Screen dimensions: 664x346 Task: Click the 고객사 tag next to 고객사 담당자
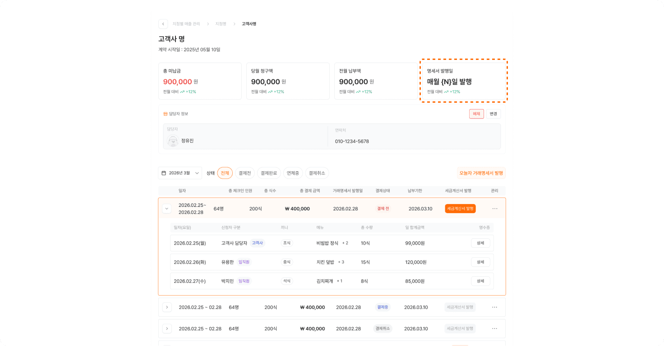[x=257, y=243]
